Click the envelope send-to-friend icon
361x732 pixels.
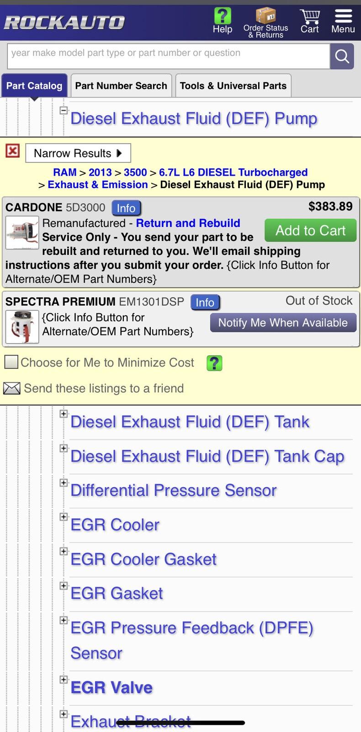click(12, 388)
